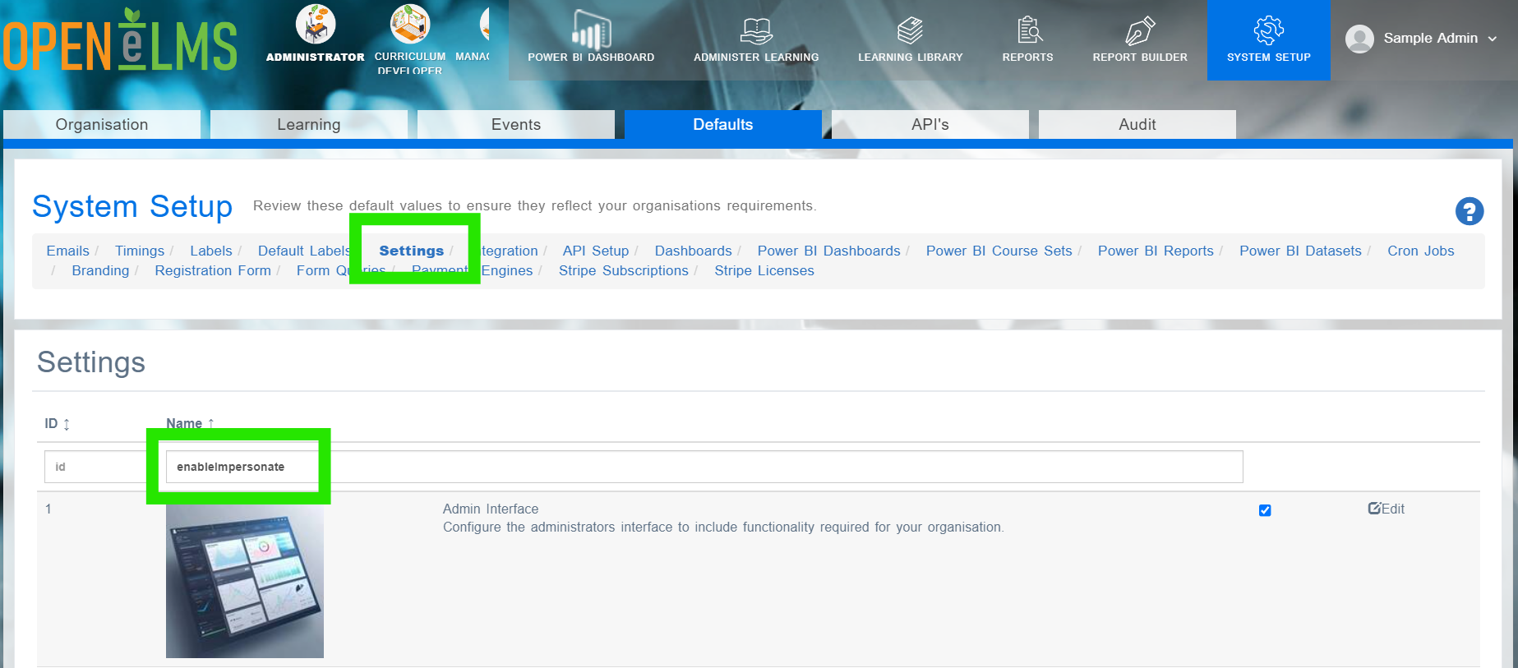
Task: Open the Reports section
Action: 1027,39
